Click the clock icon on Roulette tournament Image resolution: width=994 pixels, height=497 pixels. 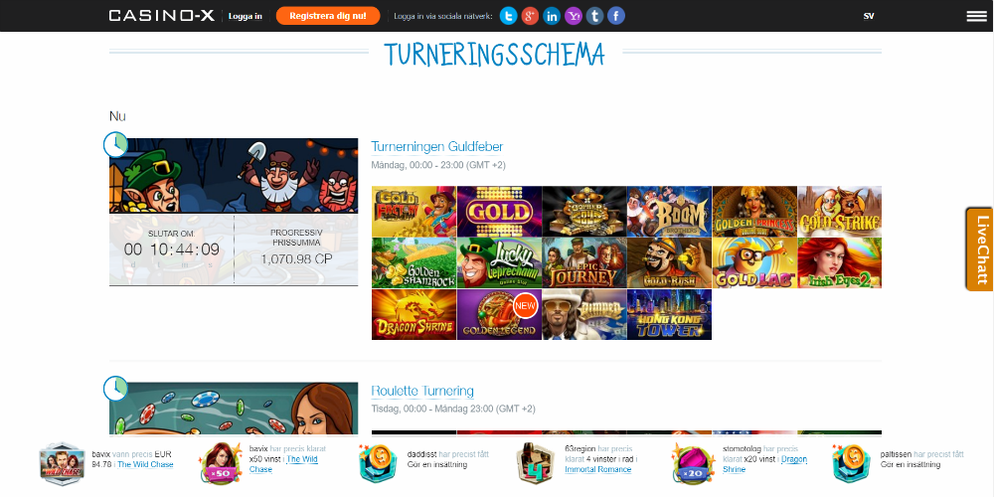point(115,389)
